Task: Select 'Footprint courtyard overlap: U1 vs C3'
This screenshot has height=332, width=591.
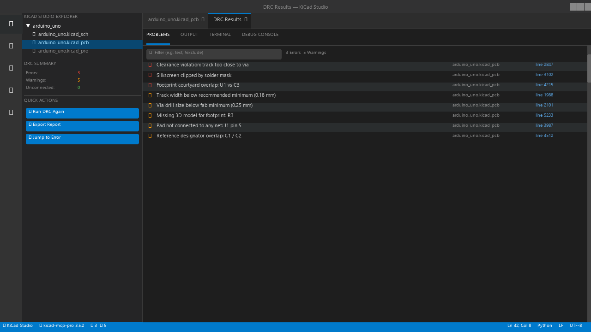Action: tap(198, 85)
